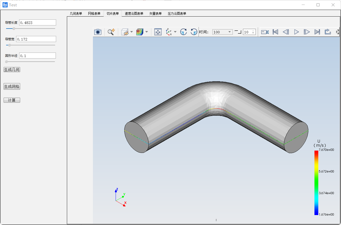Click the 生成网格 button
Image resolution: width=341 pixels, height=225 pixels.
(x=12, y=87)
